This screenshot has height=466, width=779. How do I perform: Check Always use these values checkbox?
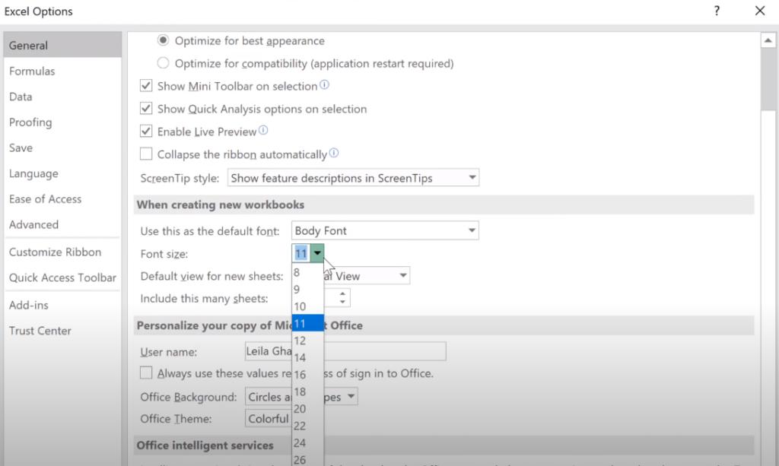145,372
